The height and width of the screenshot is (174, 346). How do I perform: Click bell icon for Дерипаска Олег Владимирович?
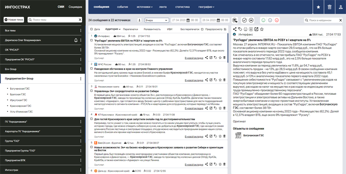point(76,40)
